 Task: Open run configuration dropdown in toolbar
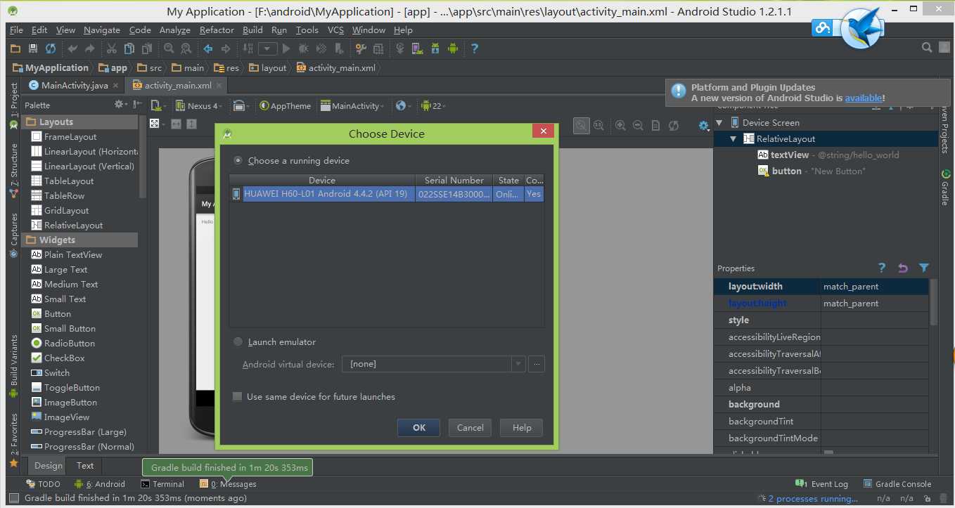pos(267,48)
